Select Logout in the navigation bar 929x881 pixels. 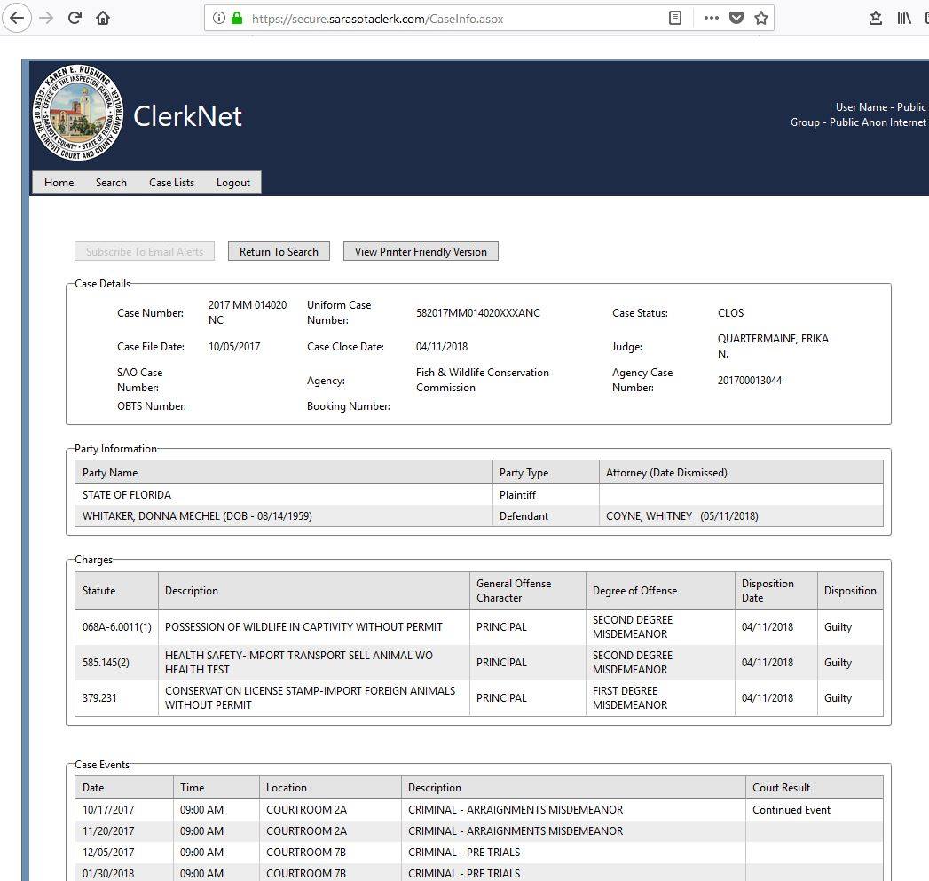pos(232,183)
